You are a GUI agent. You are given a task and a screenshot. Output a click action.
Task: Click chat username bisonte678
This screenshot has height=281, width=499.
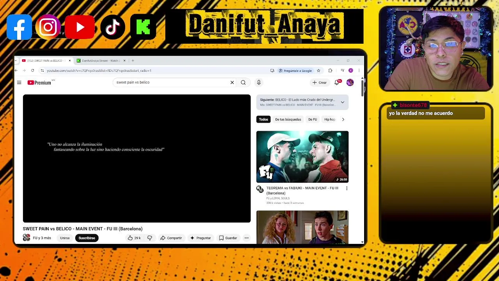click(x=413, y=105)
